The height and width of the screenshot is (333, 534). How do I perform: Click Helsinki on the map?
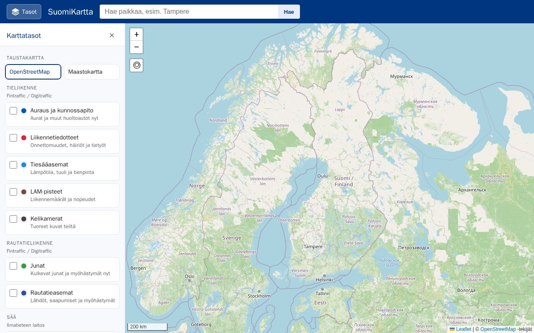325,280
